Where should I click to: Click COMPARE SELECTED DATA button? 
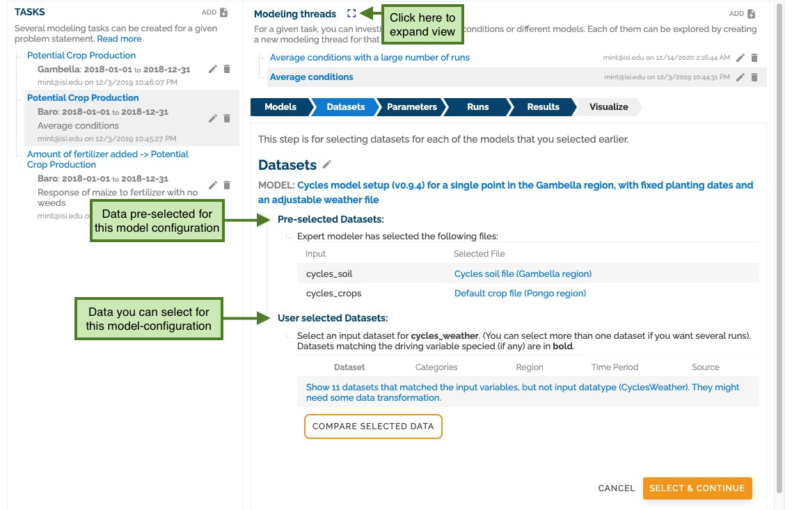(373, 427)
